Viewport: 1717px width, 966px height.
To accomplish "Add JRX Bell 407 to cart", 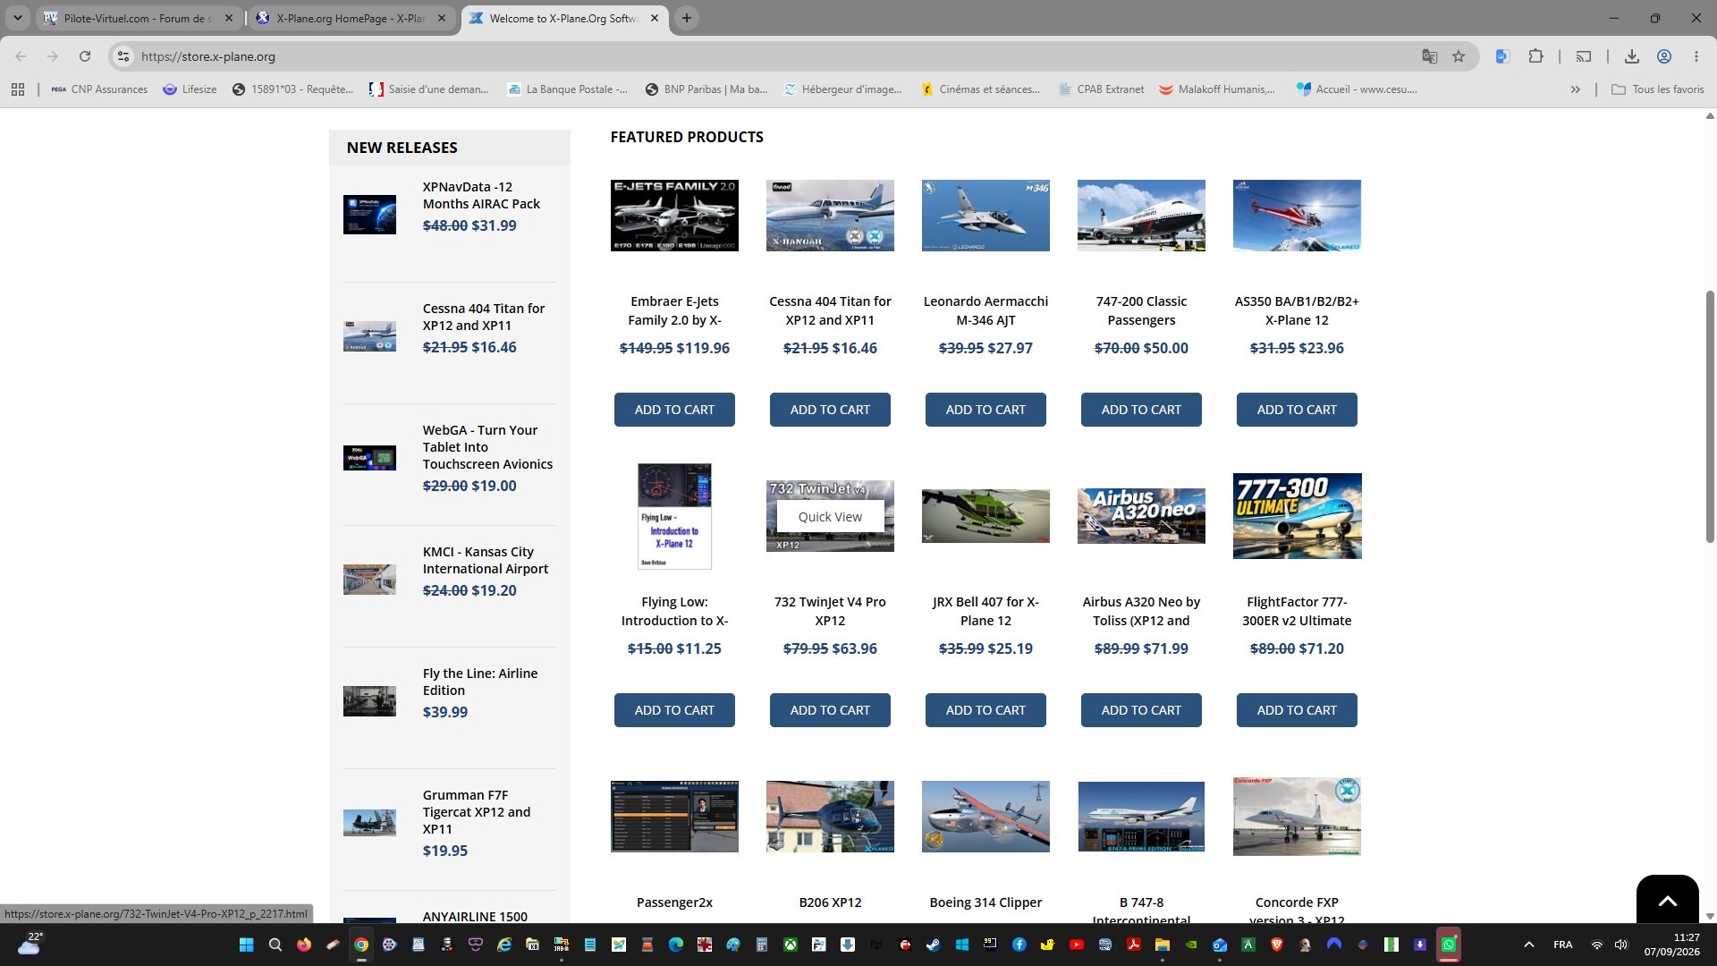I will pyautogui.click(x=985, y=710).
